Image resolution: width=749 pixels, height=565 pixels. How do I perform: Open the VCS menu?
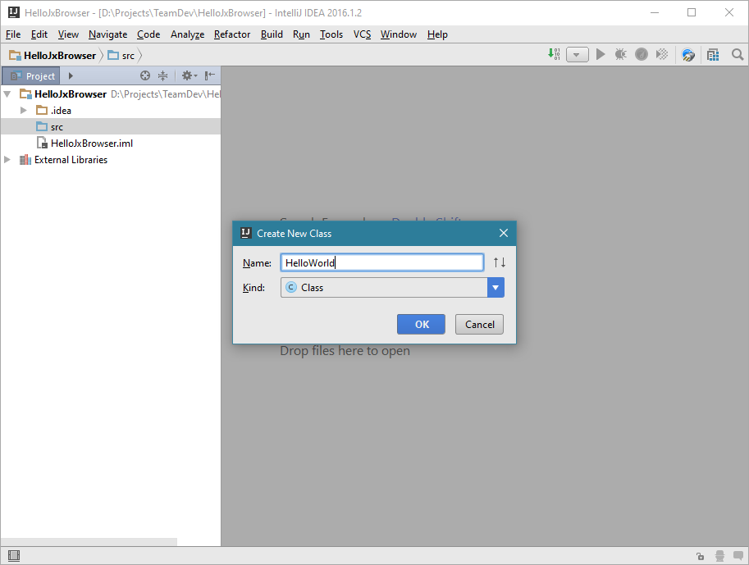[x=362, y=34]
